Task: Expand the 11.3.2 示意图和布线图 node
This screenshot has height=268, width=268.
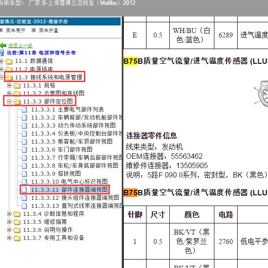Action: point(9,93)
